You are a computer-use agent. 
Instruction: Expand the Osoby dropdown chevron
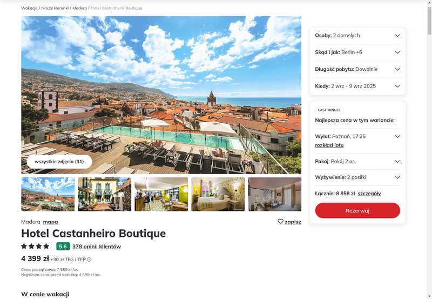[x=397, y=35]
